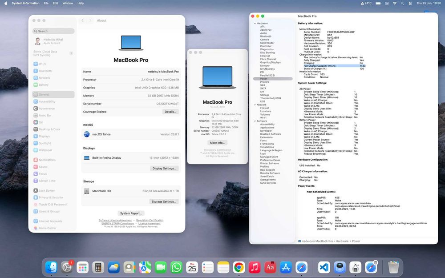Select Battery in Settings sidebar
Image resolution: width=445 pixels, height=278 pixels.
point(53,85)
